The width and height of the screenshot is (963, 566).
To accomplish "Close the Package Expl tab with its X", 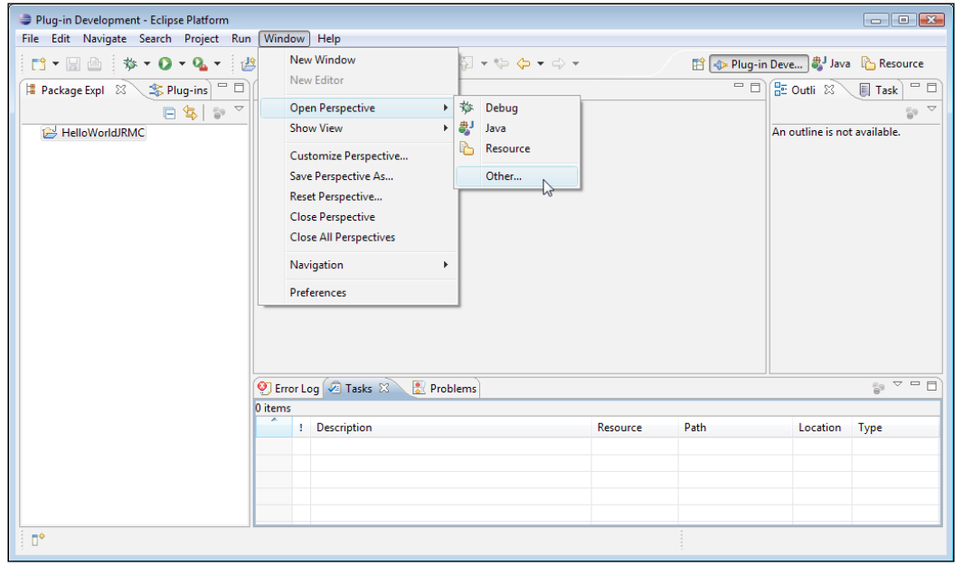I will (121, 90).
